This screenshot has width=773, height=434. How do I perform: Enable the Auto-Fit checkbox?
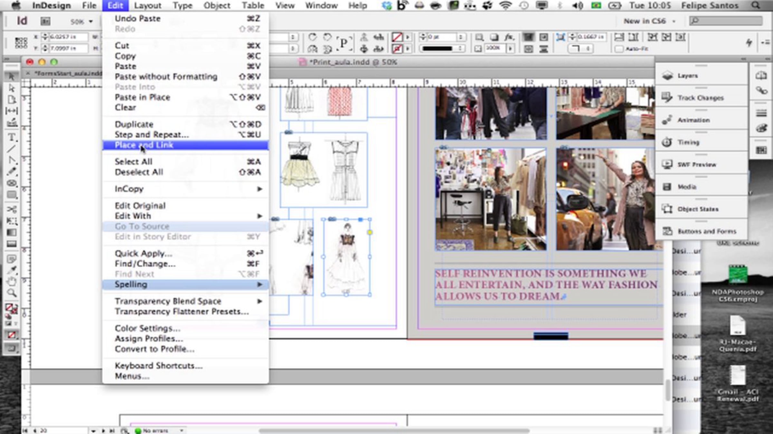(619, 49)
